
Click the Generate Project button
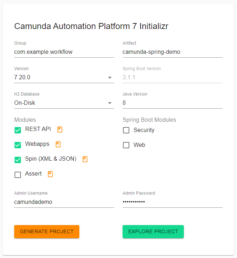[x=47, y=231]
